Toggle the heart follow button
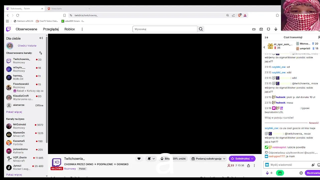 coord(139,158)
